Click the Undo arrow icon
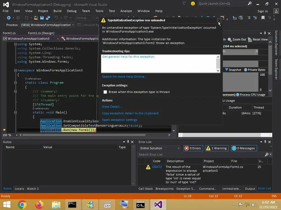 point(56,18)
